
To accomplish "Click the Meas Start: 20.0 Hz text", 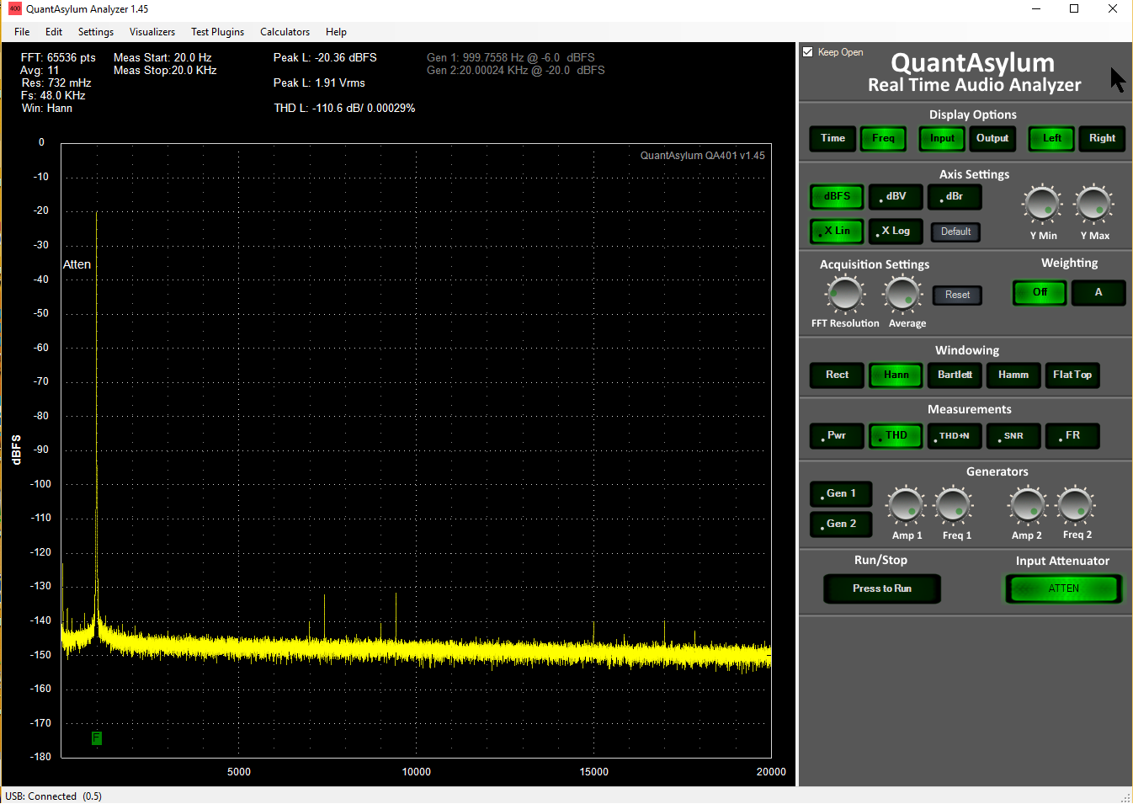I will point(162,58).
